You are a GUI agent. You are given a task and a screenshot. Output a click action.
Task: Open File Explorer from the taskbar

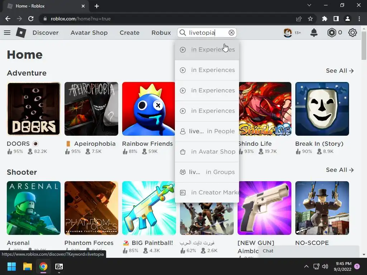pos(27,266)
